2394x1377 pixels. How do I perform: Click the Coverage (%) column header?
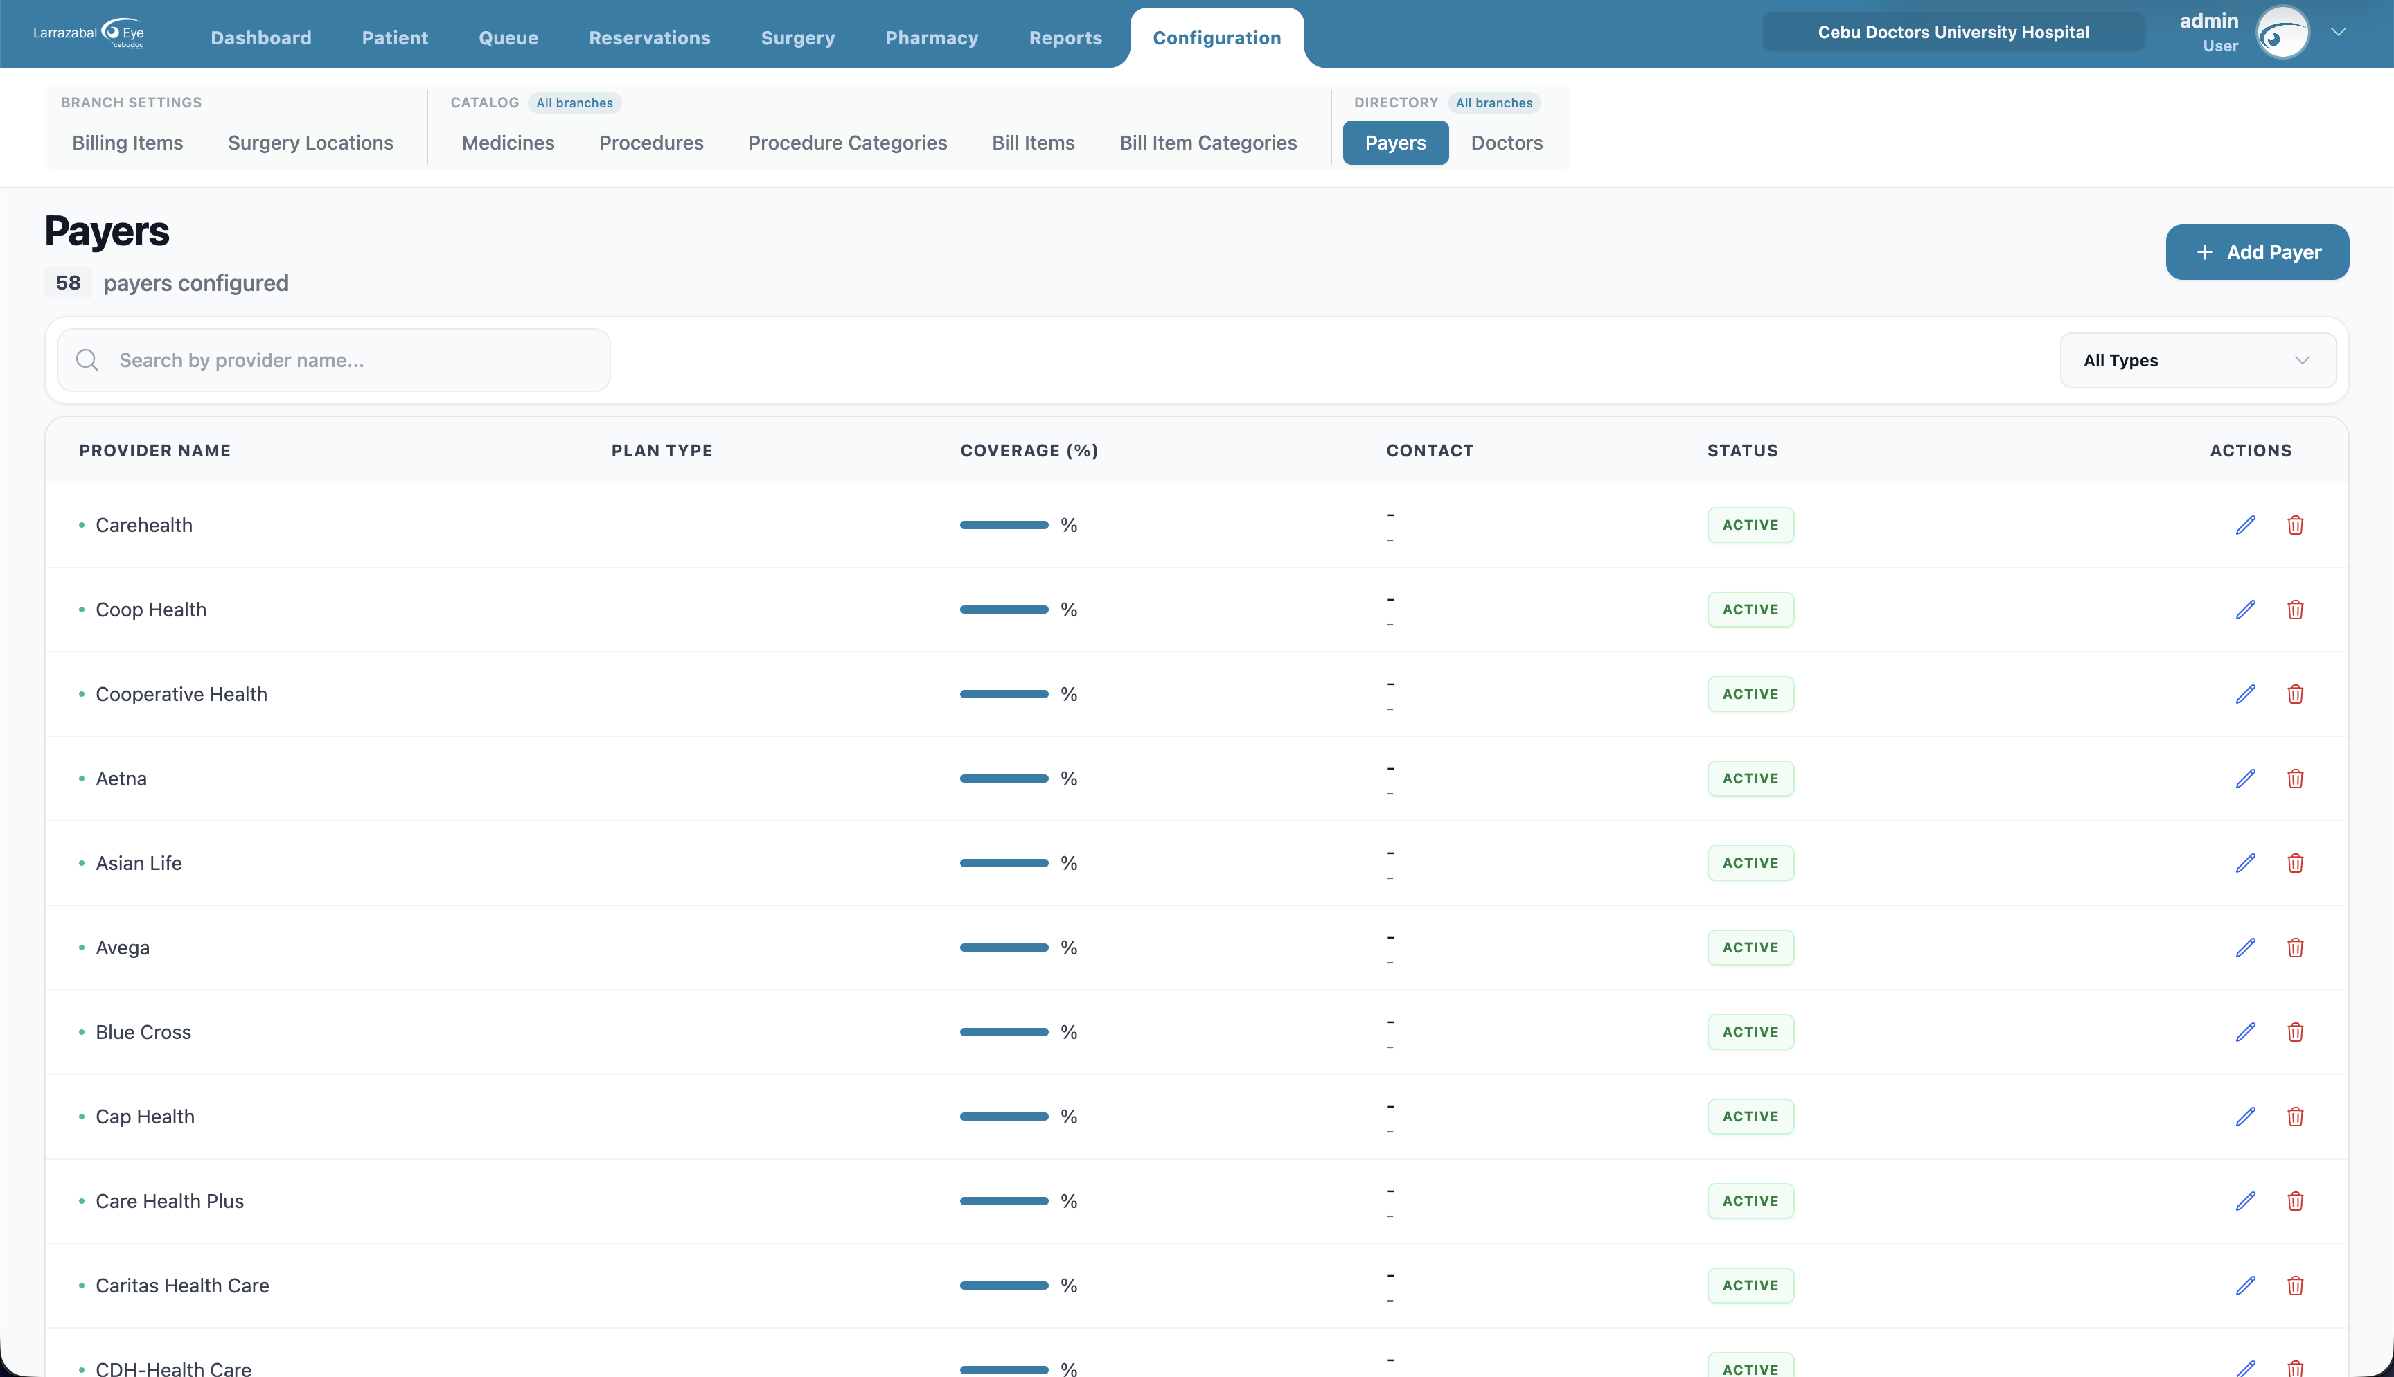coord(1029,450)
